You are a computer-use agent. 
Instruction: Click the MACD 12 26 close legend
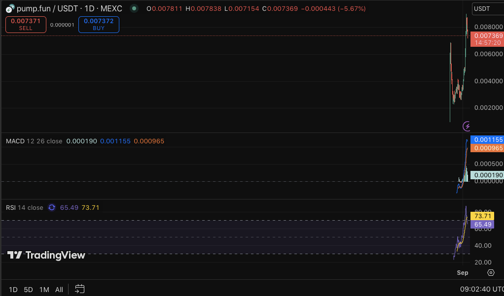pyautogui.click(x=34, y=141)
